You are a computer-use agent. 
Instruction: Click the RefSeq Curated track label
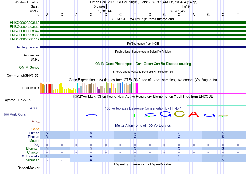(x=27, y=47)
